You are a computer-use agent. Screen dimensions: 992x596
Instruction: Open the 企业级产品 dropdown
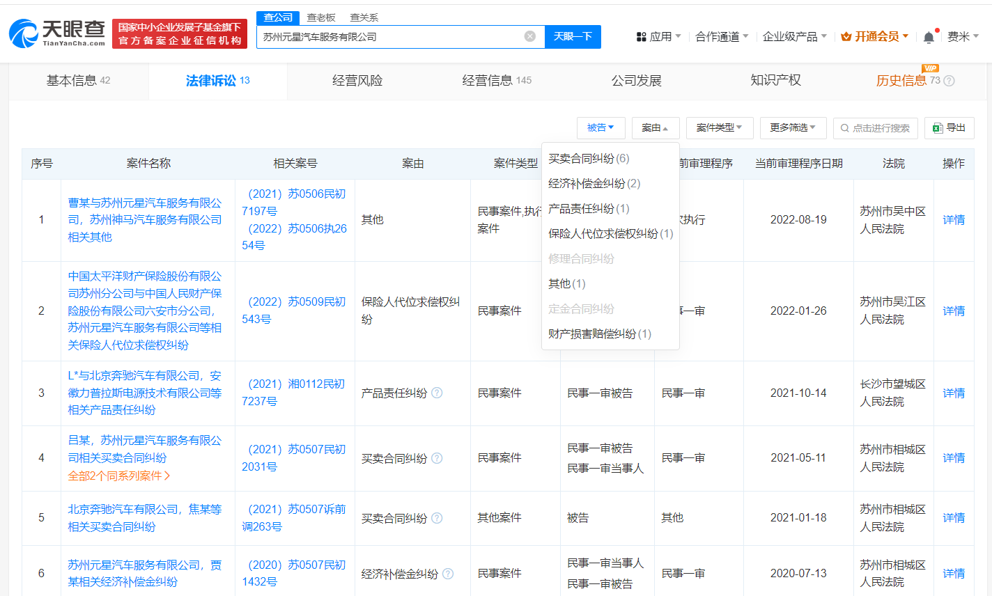pos(795,36)
